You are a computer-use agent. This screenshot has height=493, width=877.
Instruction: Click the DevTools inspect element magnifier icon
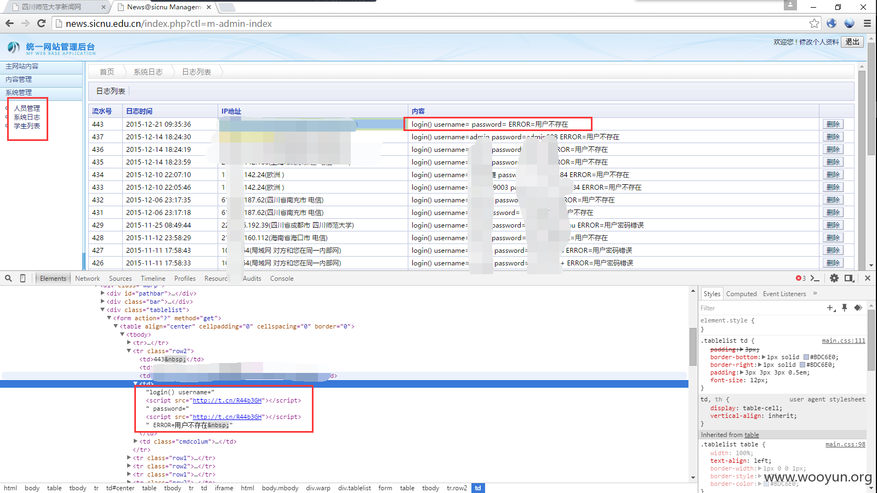9,279
